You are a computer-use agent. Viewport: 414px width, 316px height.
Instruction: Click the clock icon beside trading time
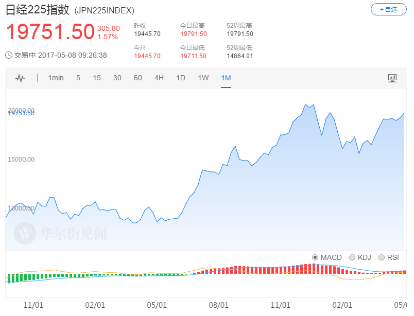click(9, 55)
